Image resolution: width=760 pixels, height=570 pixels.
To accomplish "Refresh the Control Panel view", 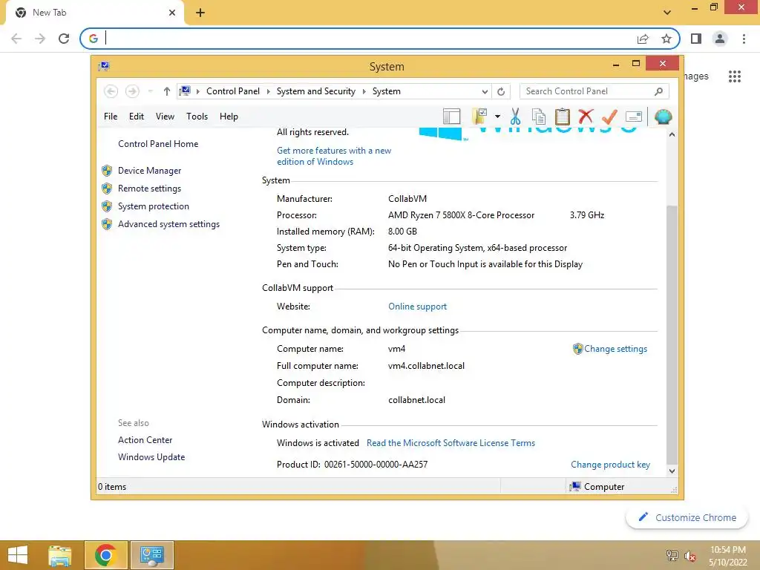I will pos(501,91).
